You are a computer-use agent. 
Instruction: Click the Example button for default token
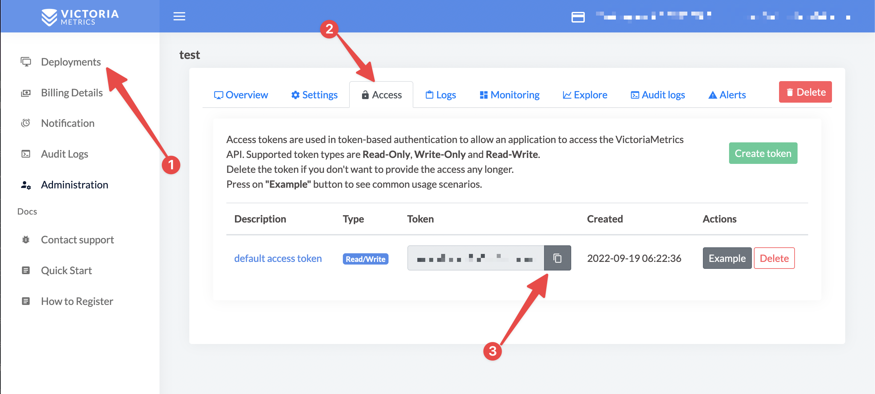coord(726,258)
